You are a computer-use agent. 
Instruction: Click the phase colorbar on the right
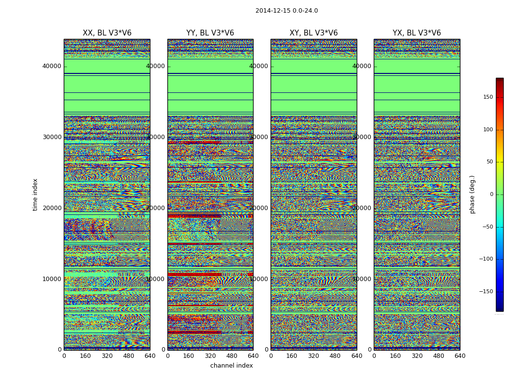[x=500, y=194]
